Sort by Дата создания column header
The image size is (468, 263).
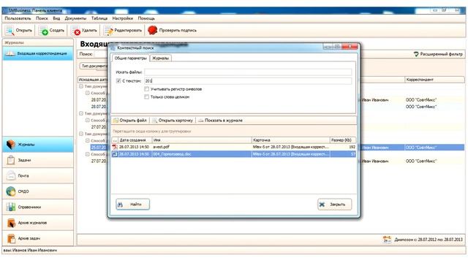135,140
